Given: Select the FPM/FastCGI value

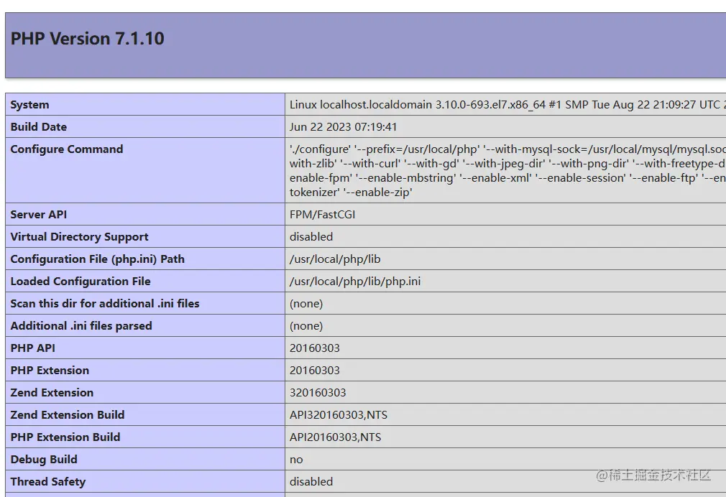Looking at the screenshot, I should click(322, 215).
